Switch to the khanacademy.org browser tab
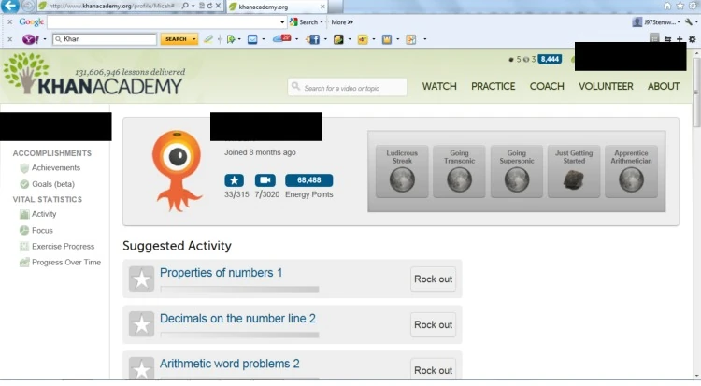This screenshot has height=386, width=701. [278, 7]
